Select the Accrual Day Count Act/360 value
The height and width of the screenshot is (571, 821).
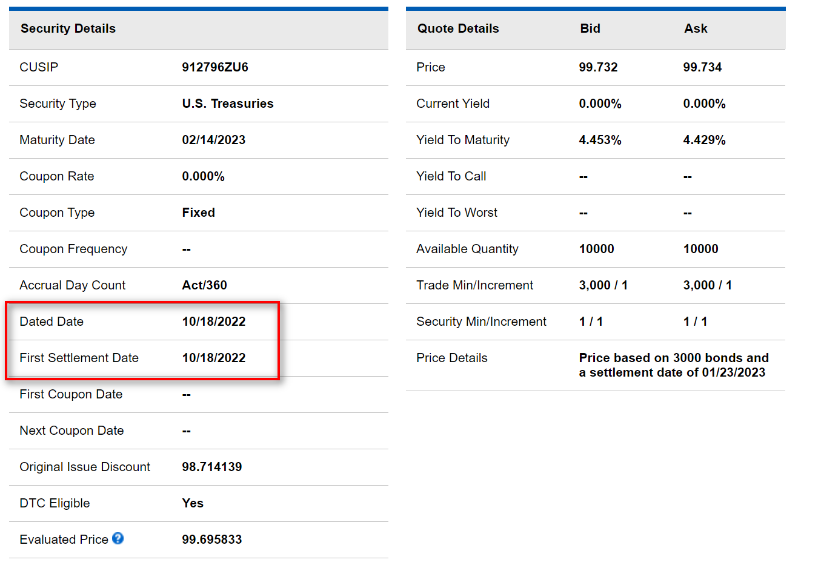(x=204, y=285)
